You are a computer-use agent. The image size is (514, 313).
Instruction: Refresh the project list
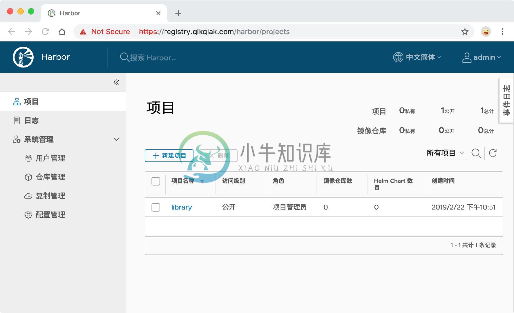pyautogui.click(x=493, y=153)
